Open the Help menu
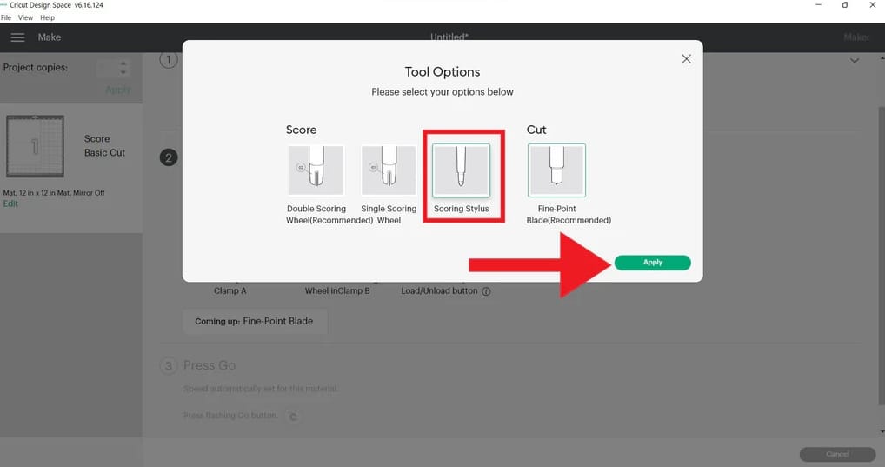 47,17
